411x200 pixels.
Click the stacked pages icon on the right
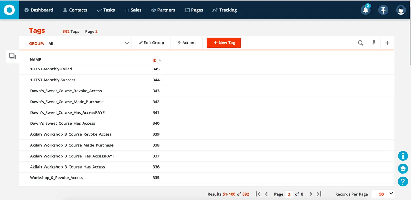[x=403, y=169]
